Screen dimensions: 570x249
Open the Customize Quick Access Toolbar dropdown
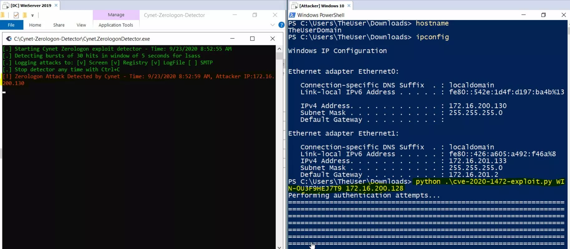click(x=32, y=15)
